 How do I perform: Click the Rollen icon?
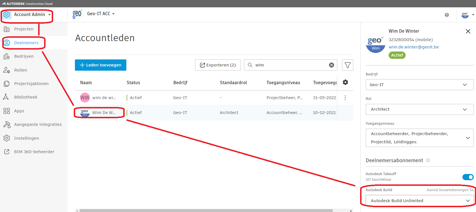7,70
